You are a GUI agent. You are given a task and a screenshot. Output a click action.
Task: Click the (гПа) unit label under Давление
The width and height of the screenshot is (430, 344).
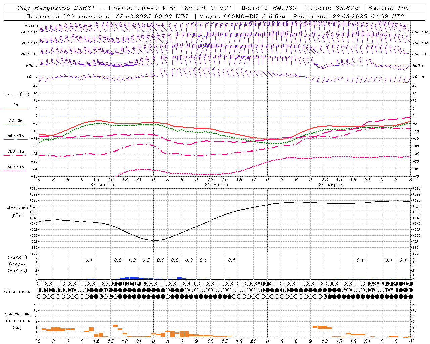pyautogui.click(x=17, y=215)
